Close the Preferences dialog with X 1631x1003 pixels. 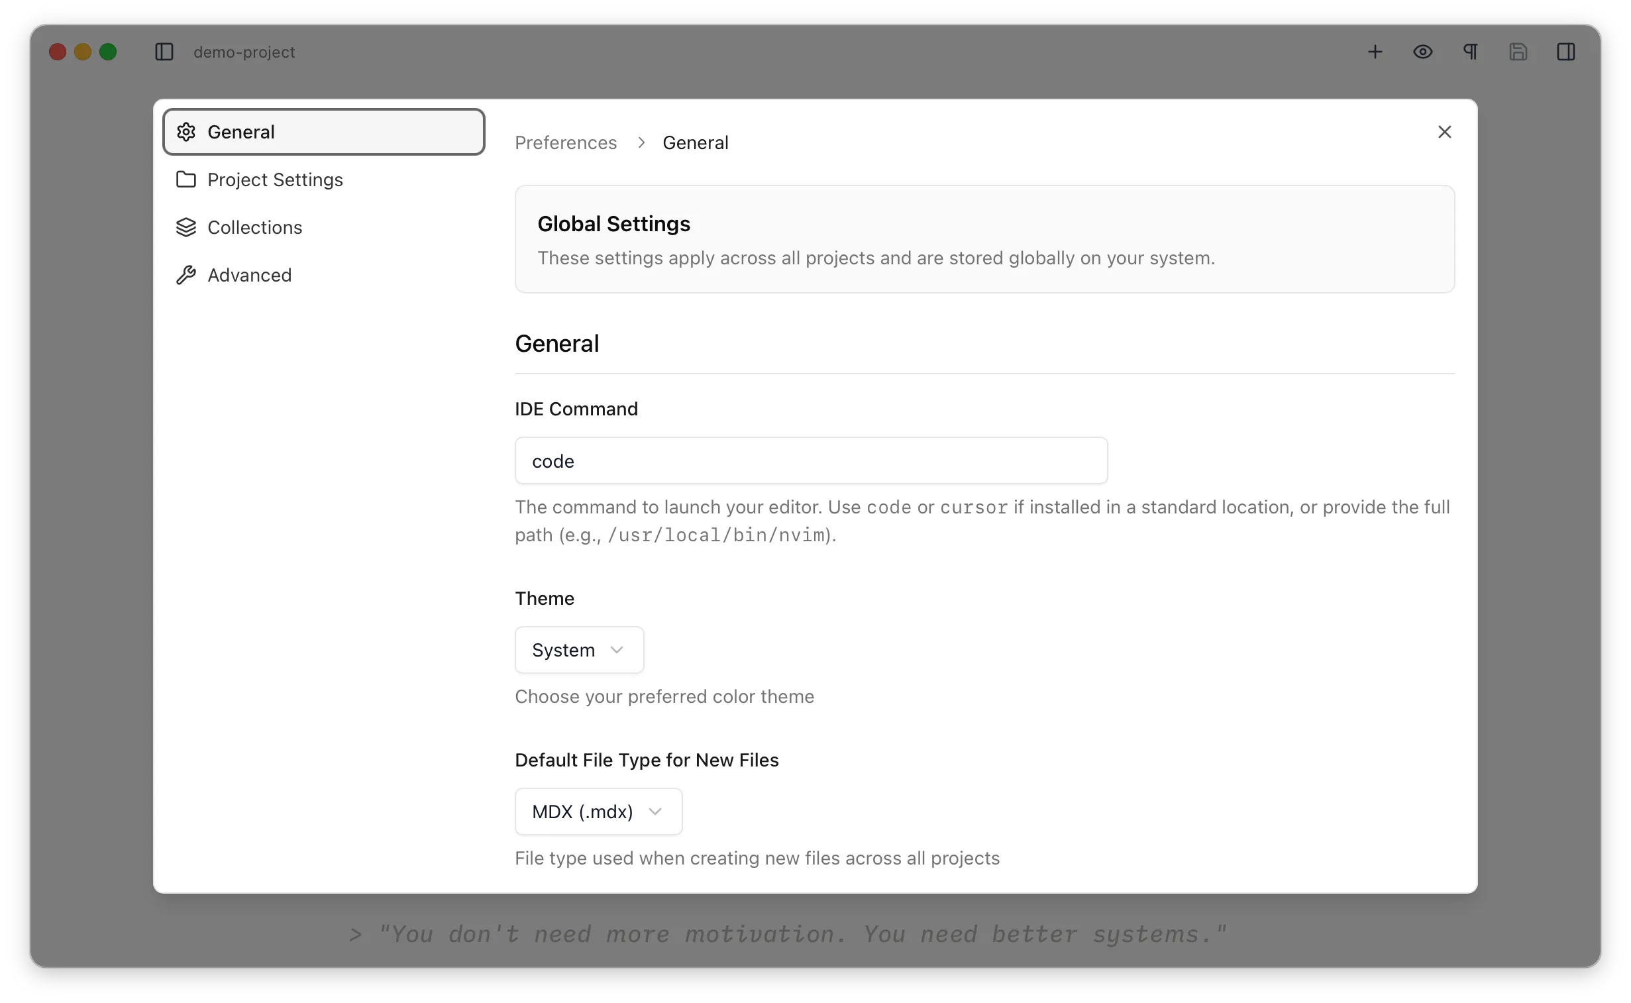point(1445,132)
